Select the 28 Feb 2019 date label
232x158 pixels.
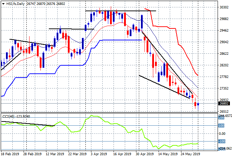pyautogui.click(x=32, y=154)
